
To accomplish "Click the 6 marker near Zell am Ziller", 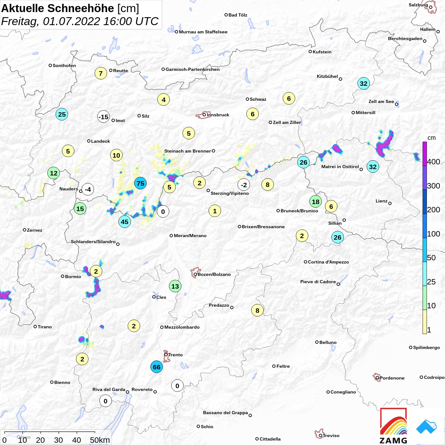I will (253, 114).
